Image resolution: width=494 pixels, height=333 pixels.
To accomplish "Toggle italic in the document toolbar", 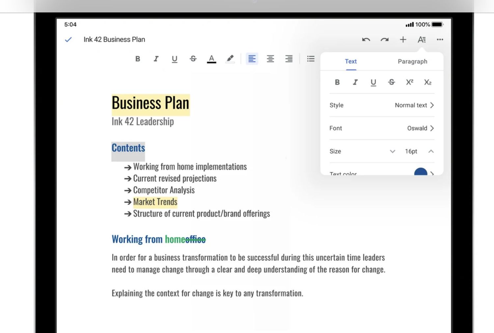I will click(156, 59).
